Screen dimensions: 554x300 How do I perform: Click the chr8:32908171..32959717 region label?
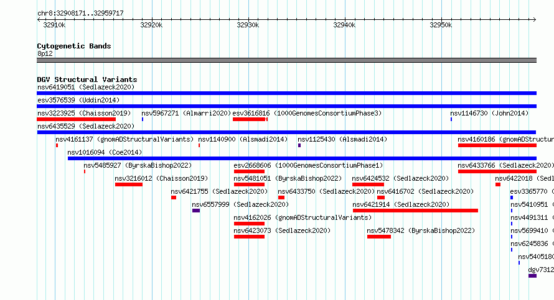(80, 14)
